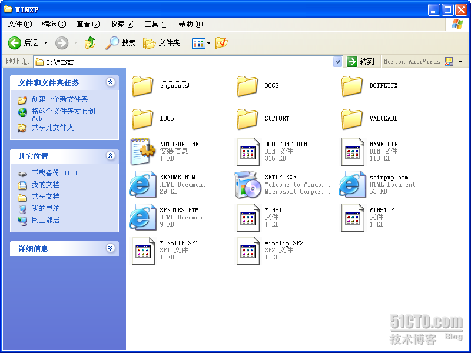Collapse the 文件和文件夹任务 panel
Screen dimensions: 471x353
(x=111, y=82)
